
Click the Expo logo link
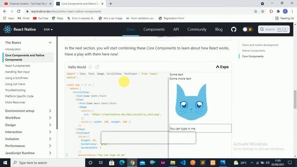pyautogui.click(x=222, y=67)
